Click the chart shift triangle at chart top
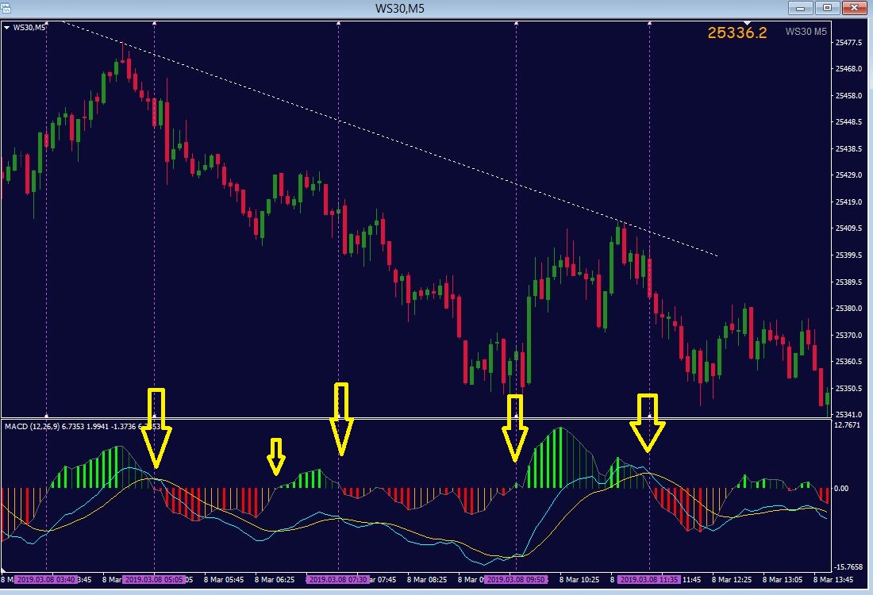This screenshot has width=873, height=595. click(x=747, y=23)
